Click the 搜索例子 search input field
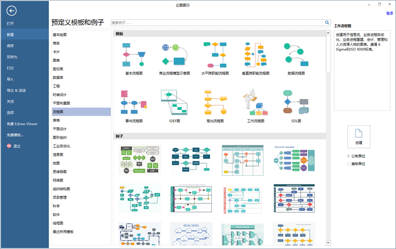The width and height of the screenshot is (396, 249). (x=217, y=22)
